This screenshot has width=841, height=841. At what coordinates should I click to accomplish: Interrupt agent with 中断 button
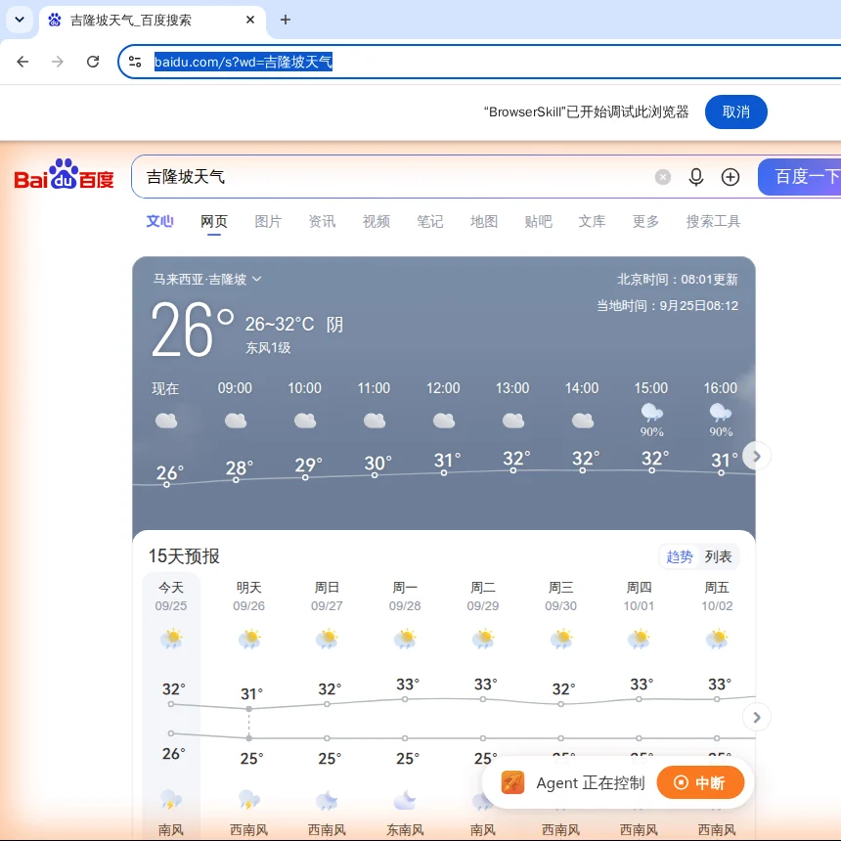click(x=700, y=782)
